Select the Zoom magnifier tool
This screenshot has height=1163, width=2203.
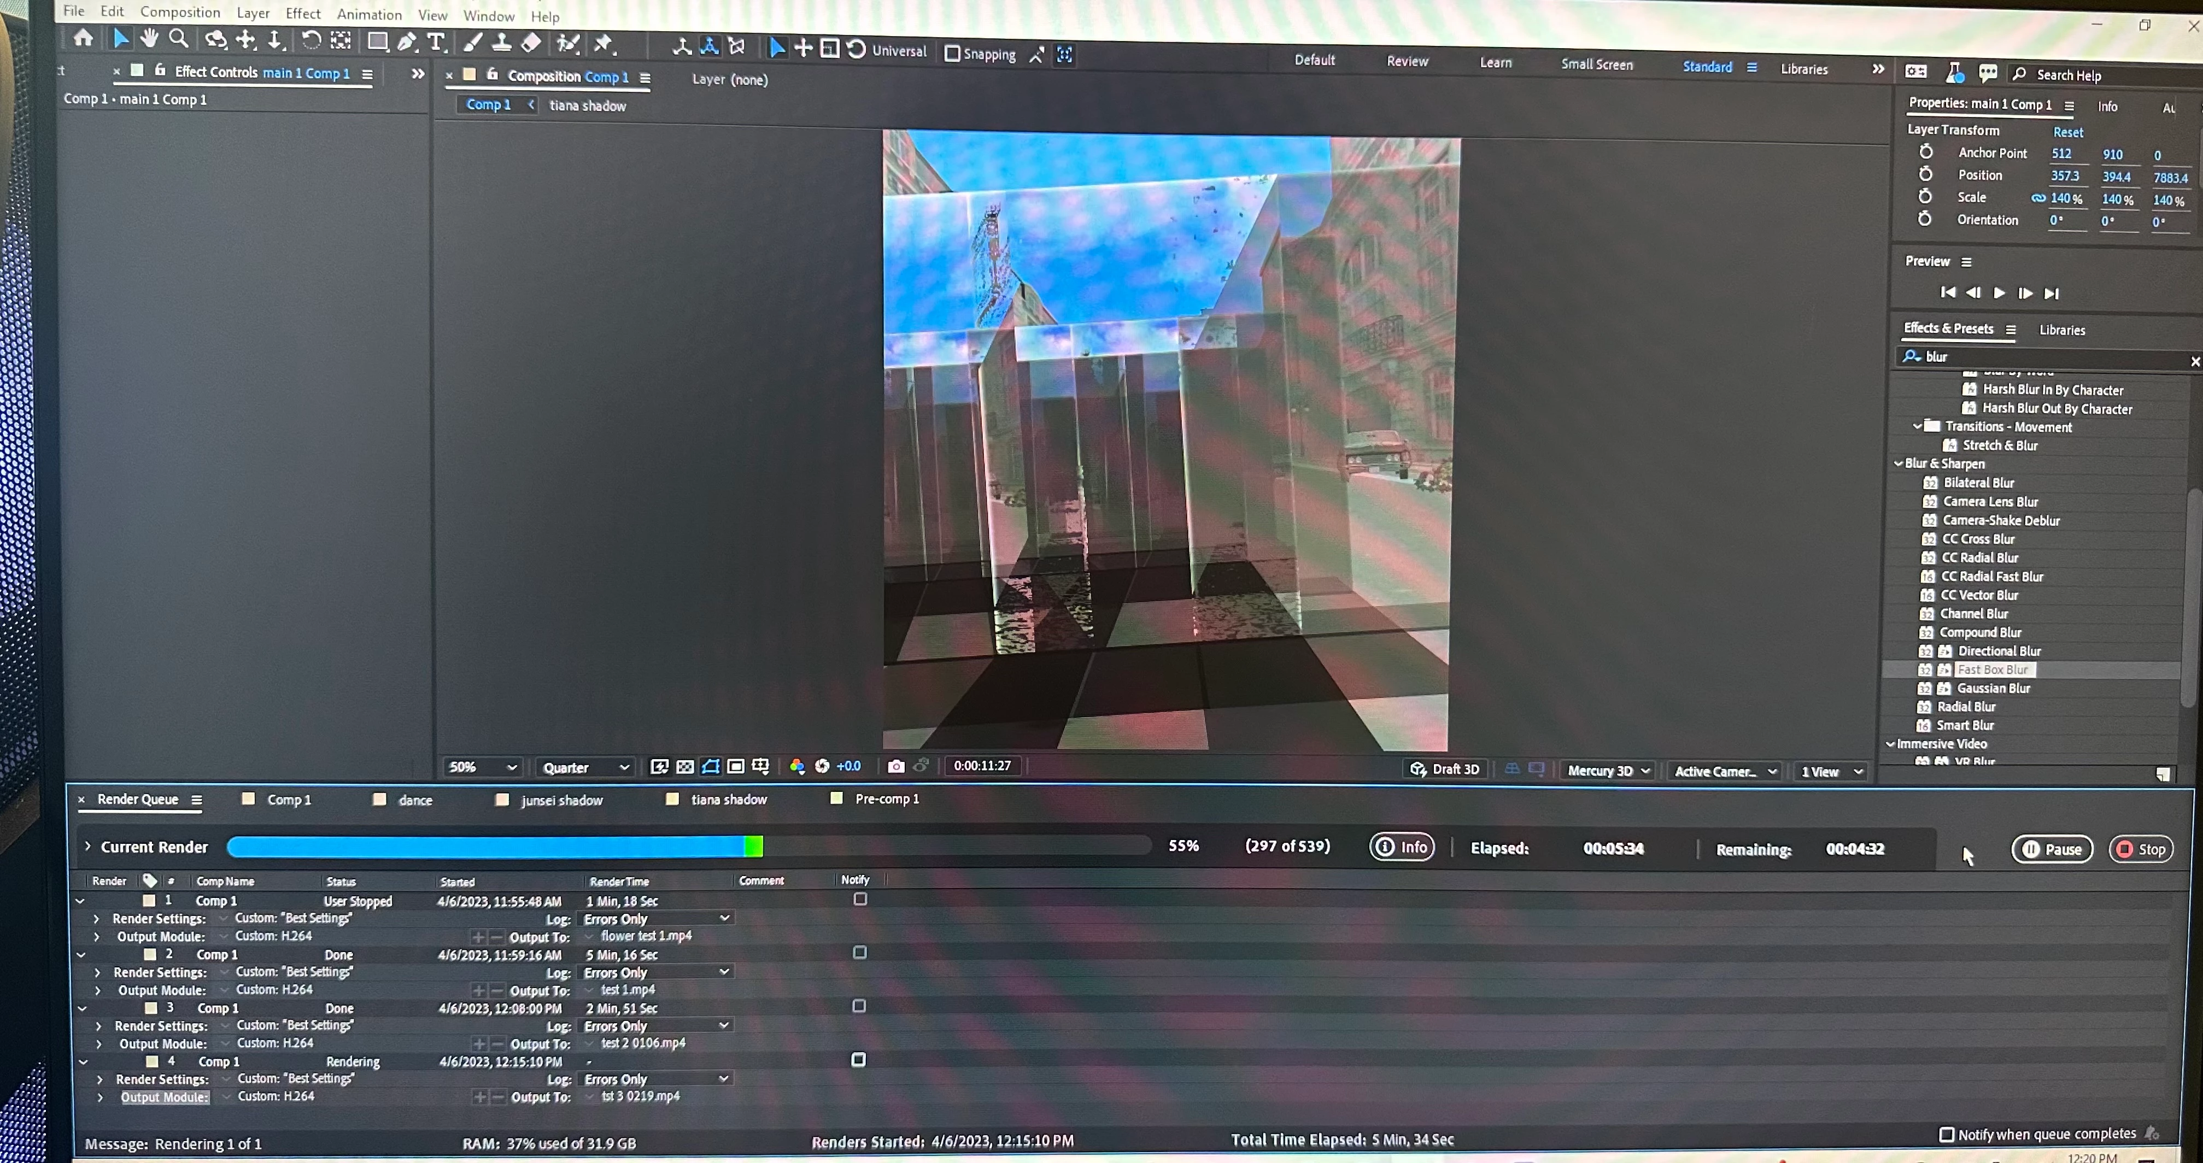[179, 38]
